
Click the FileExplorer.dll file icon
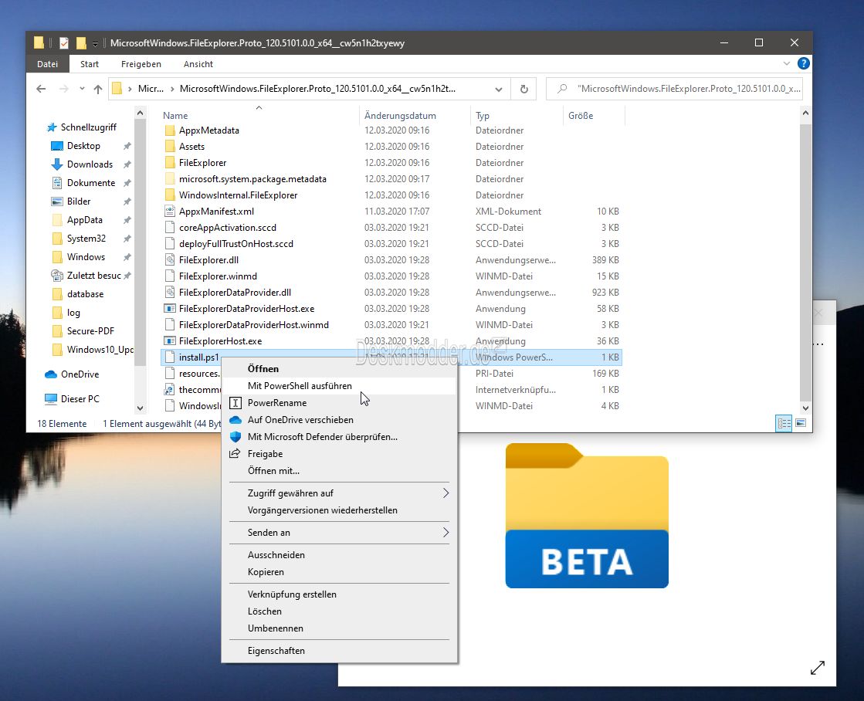tap(170, 259)
